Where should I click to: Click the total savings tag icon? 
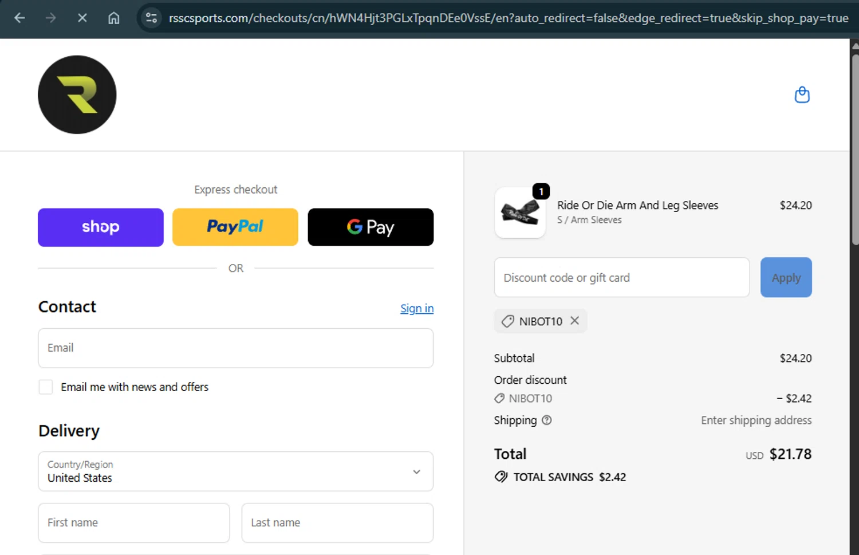(x=501, y=477)
